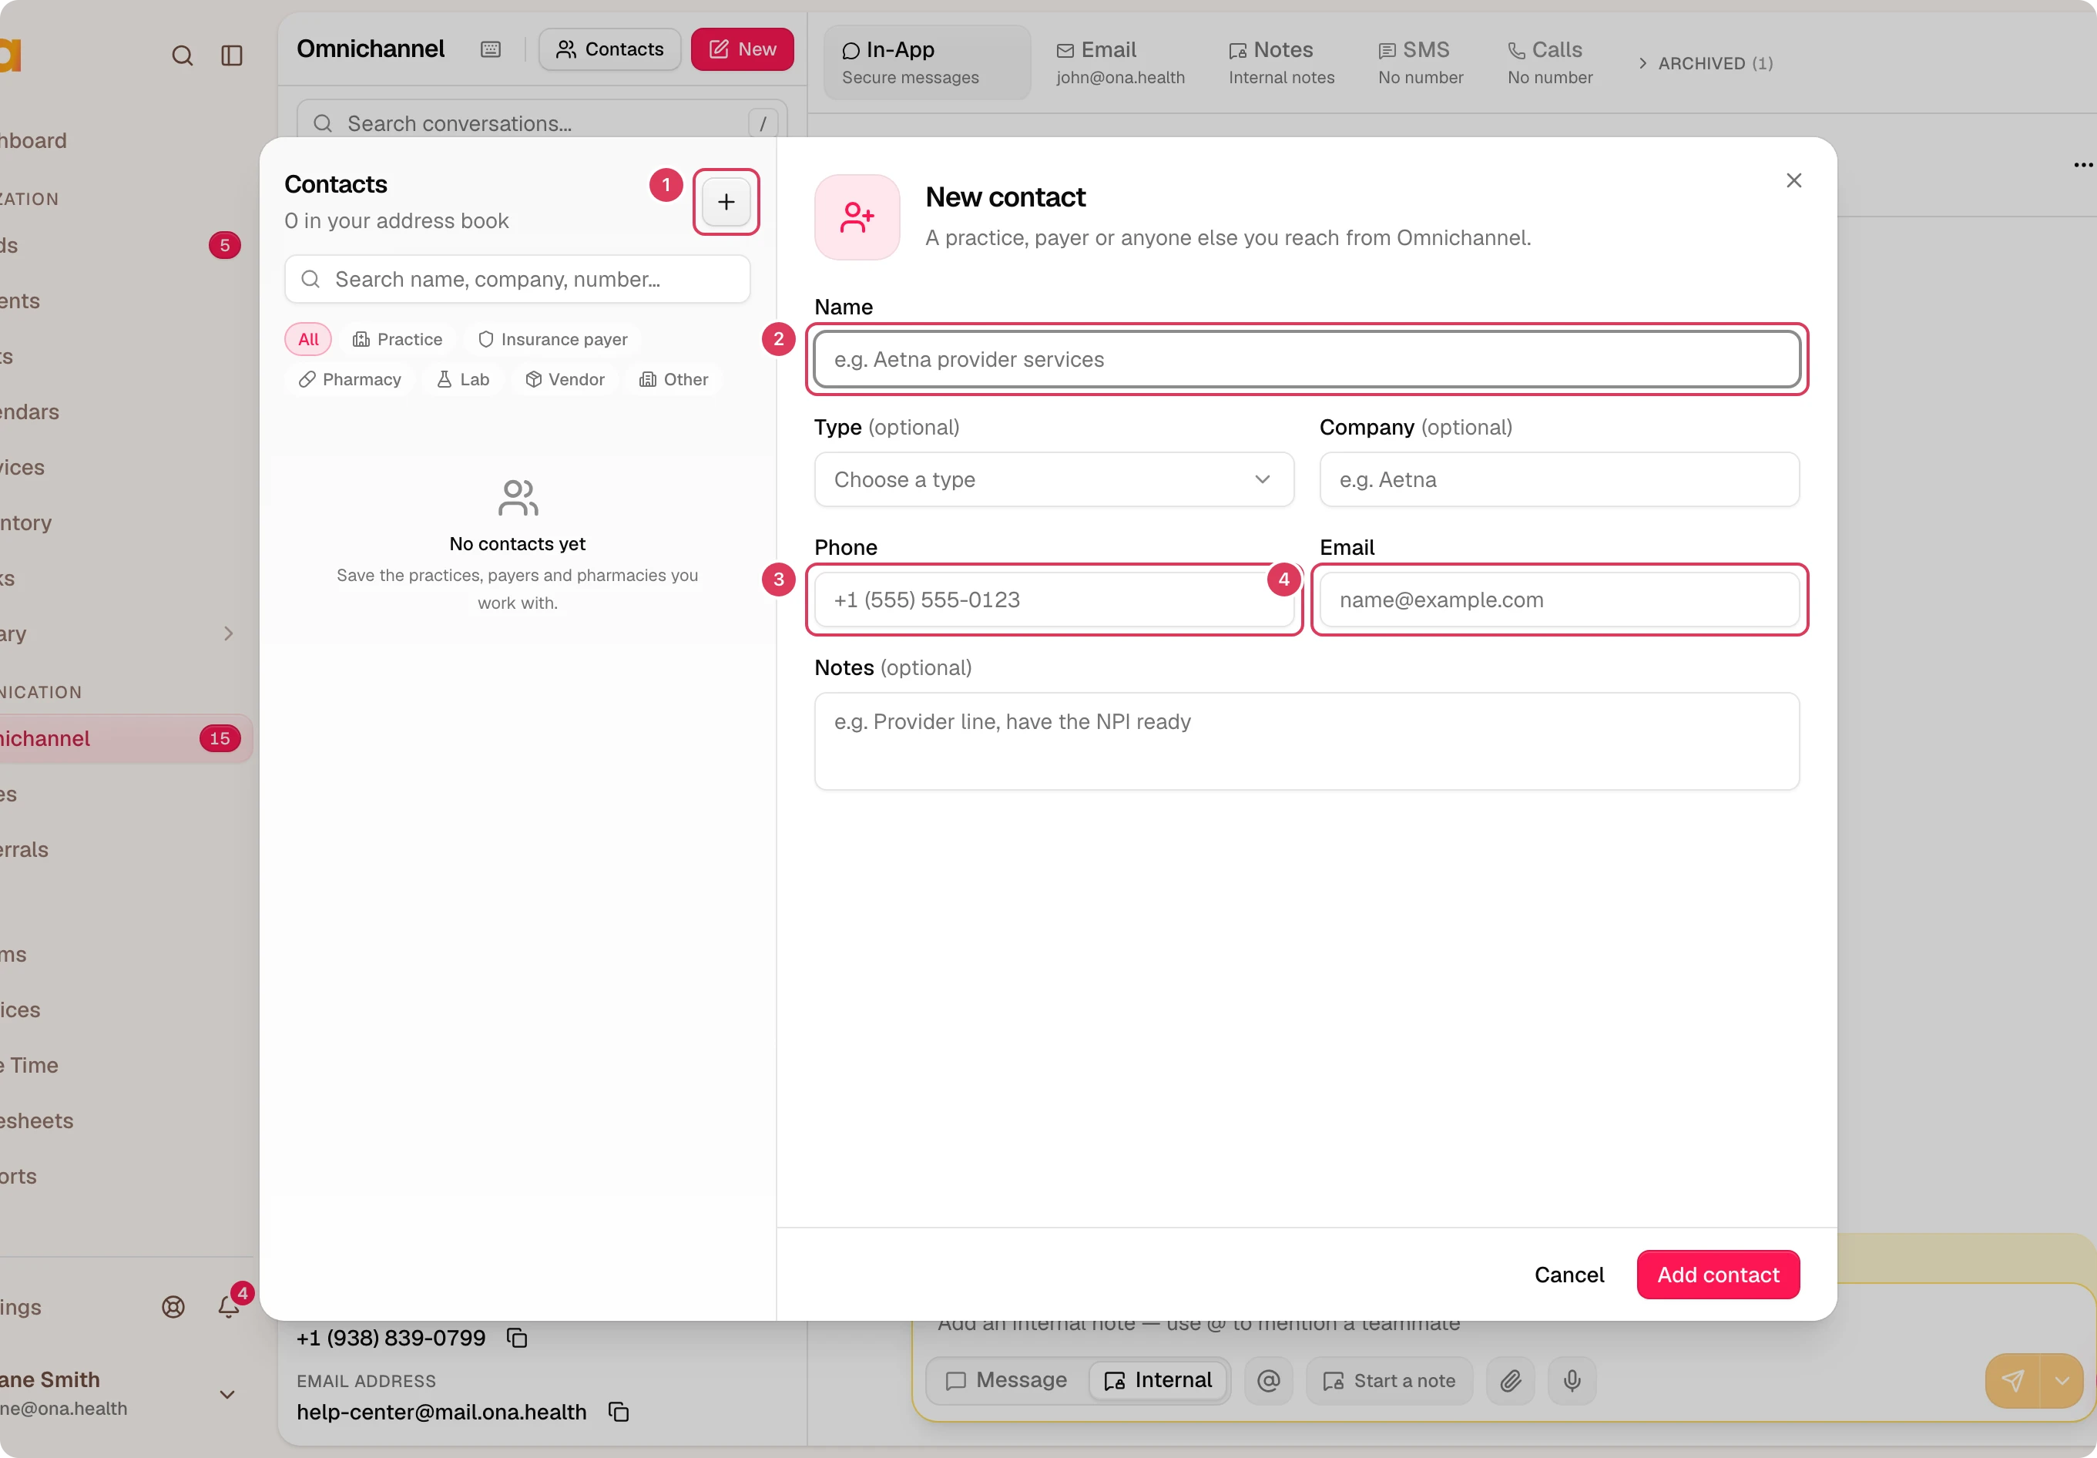Screen dimensions: 2097x1458
Task: Click the @ mention icon
Action: [x=1269, y=1380]
